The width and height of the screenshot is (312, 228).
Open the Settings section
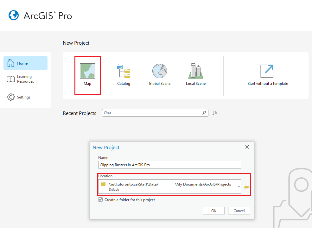click(x=25, y=97)
